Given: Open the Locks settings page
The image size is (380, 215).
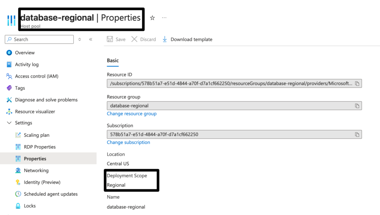Looking at the screenshot, I should coord(30,206).
